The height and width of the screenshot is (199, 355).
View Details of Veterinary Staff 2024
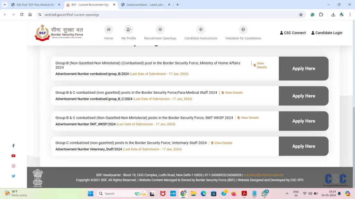click(x=222, y=143)
